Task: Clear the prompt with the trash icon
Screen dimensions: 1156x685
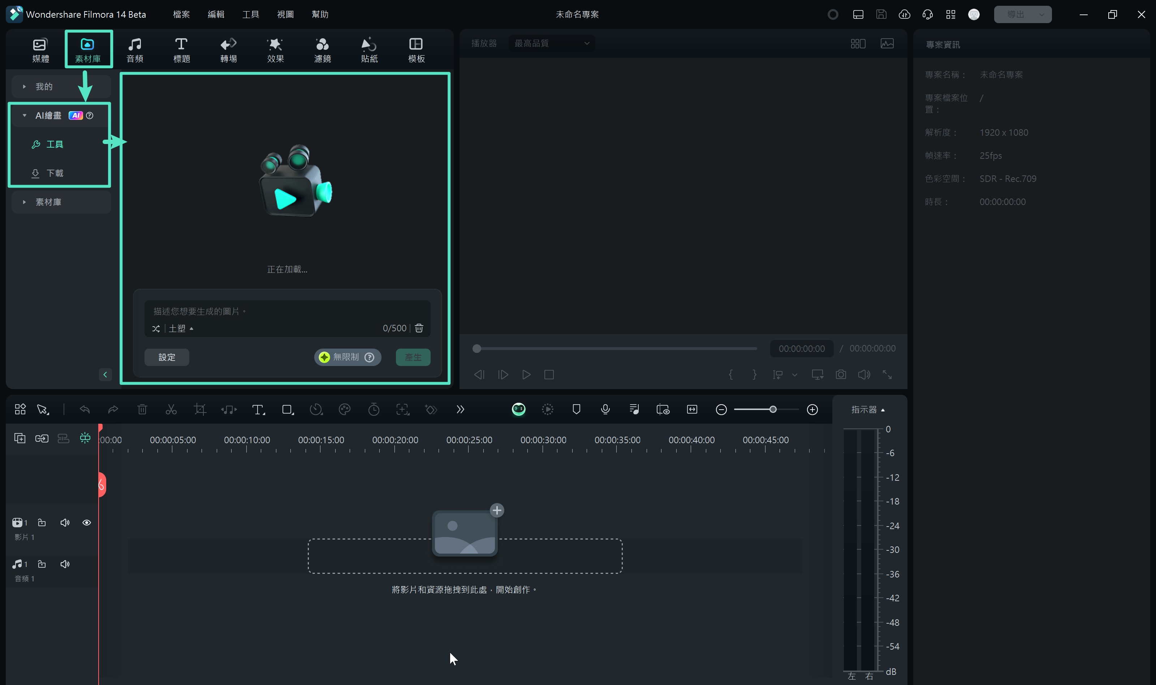Action: tap(419, 328)
